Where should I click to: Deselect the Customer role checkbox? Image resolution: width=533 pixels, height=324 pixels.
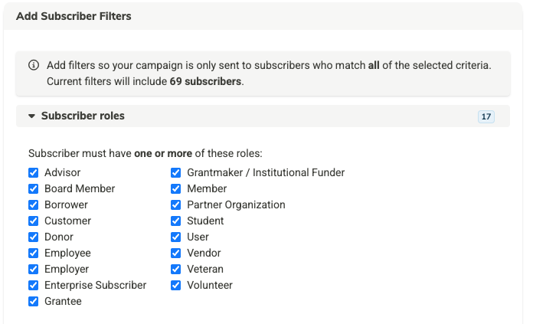(34, 221)
